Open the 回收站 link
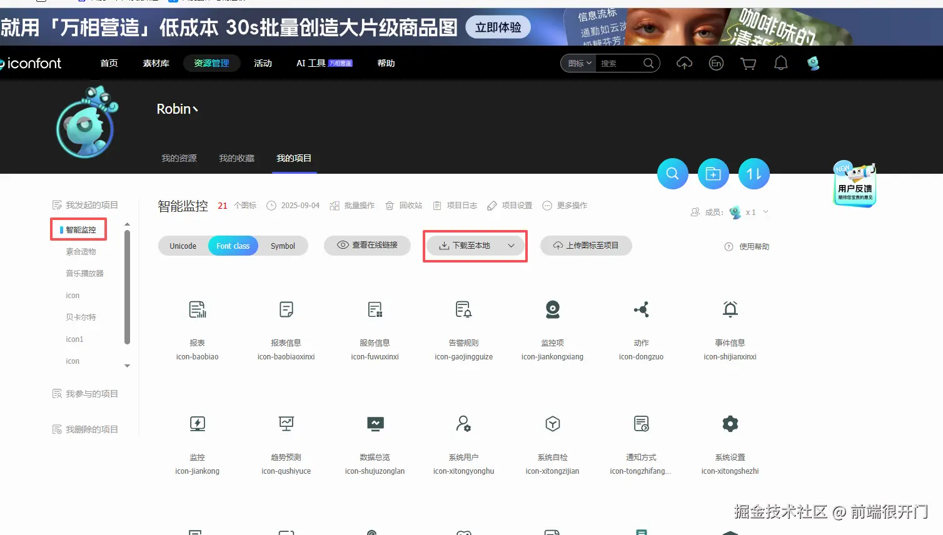This screenshot has width=943, height=535. click(404, 206)
